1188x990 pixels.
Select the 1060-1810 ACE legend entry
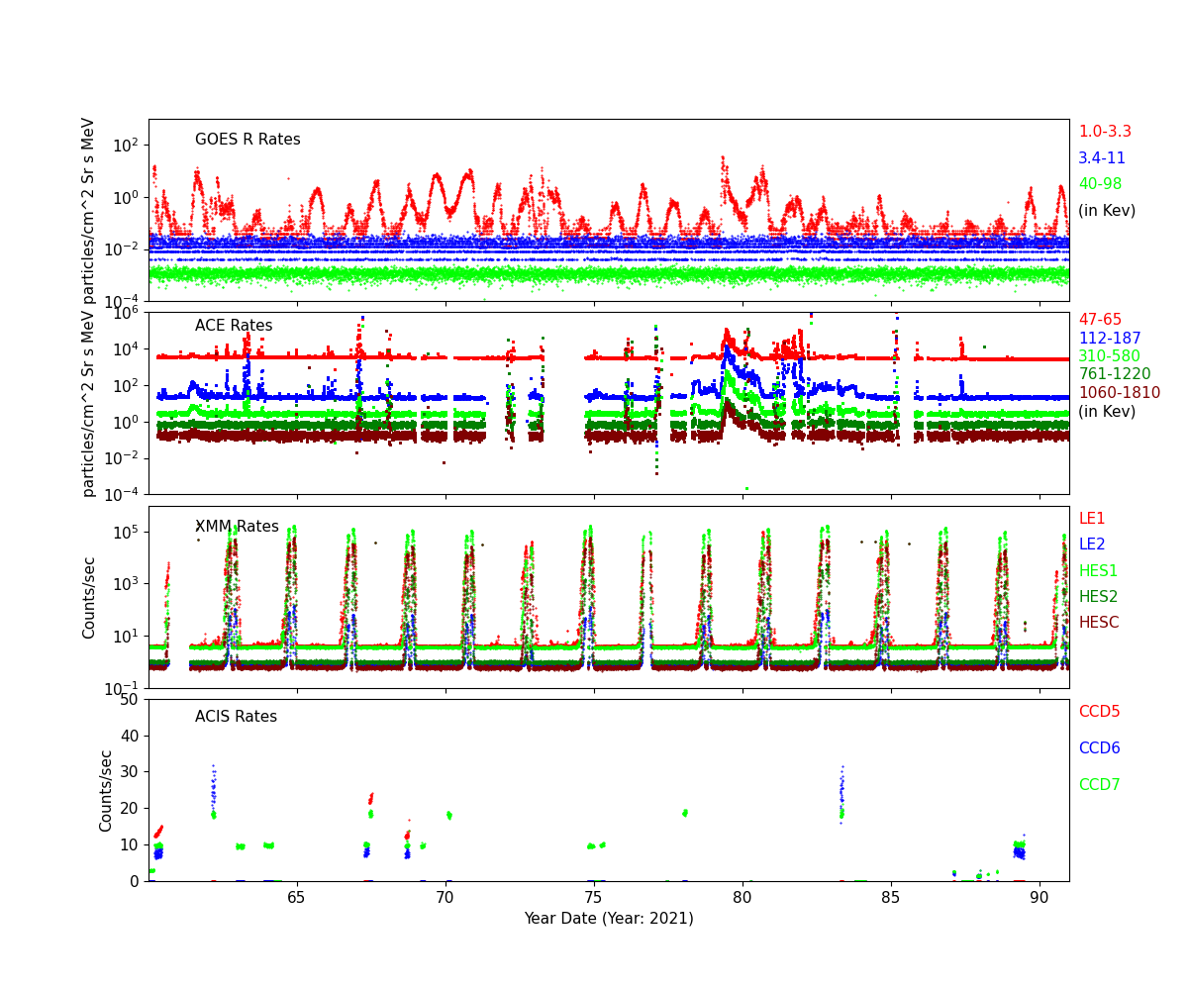(1119, 393)
